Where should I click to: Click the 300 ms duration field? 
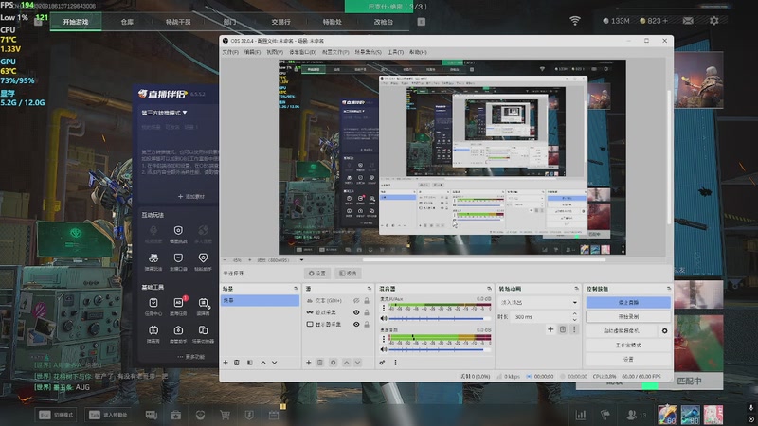540,317
